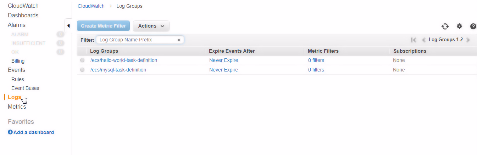Open the /ecs/mysql-task-definition log group
This screenshot has height=155, width=477.
click(x=118, y=70)
